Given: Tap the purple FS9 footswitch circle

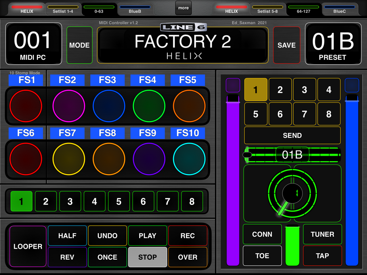Looking at the screenshot, I should tap(149, 159).
